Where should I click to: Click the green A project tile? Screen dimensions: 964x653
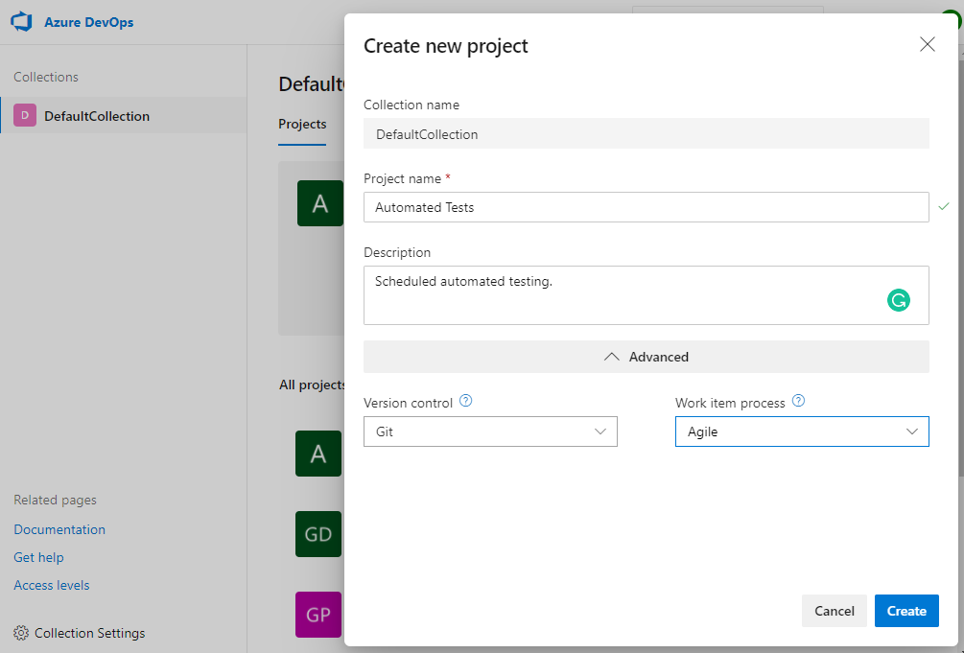click(319, 203)
